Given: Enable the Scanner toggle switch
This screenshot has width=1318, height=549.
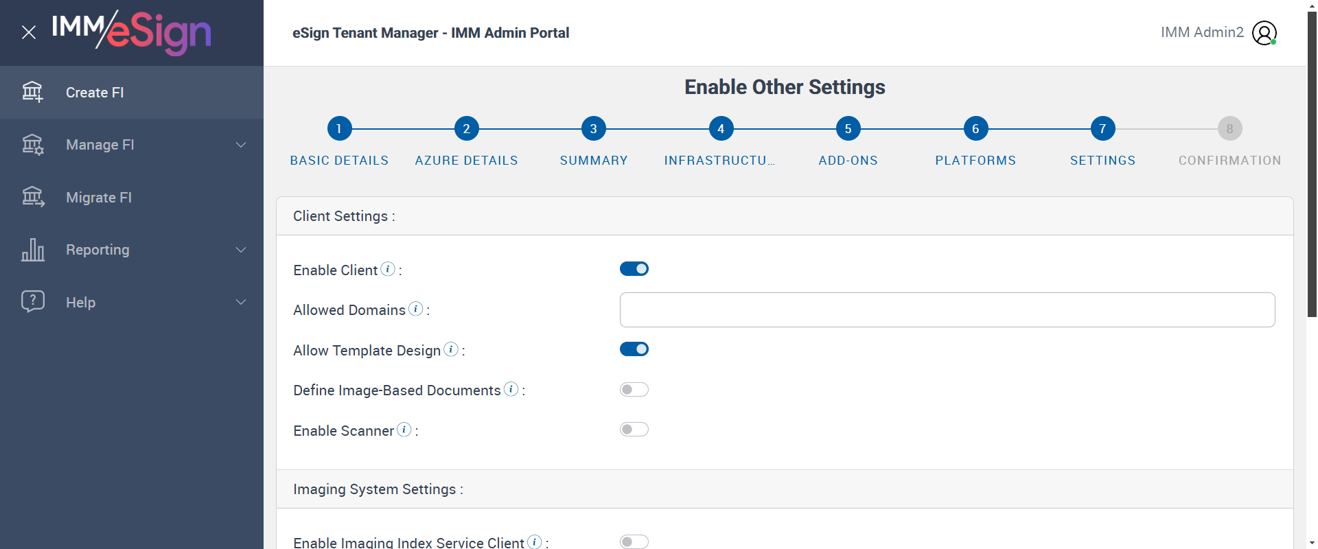Looking at the screenshot, I should pyautogui.click(x=634, y=430).
